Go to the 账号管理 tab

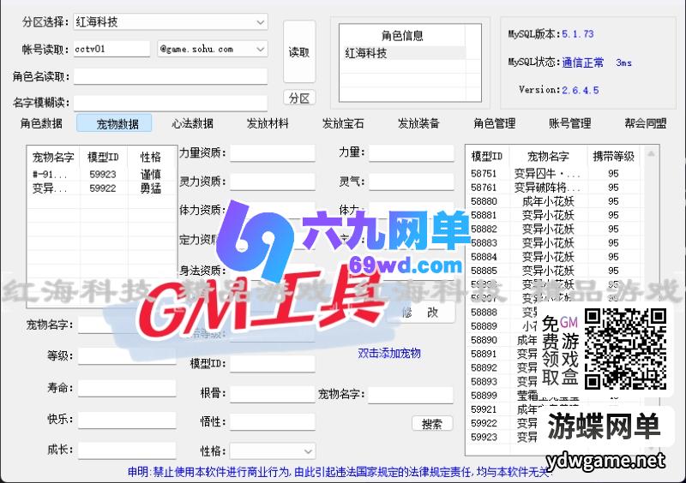click(x=570, y=123)
